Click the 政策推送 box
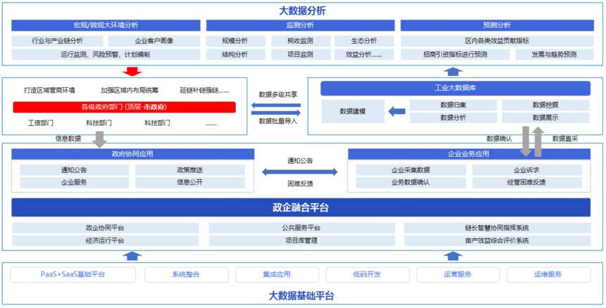Image resolution: width=606 pixels, height=308 pixels. click(x=190, y=170)
